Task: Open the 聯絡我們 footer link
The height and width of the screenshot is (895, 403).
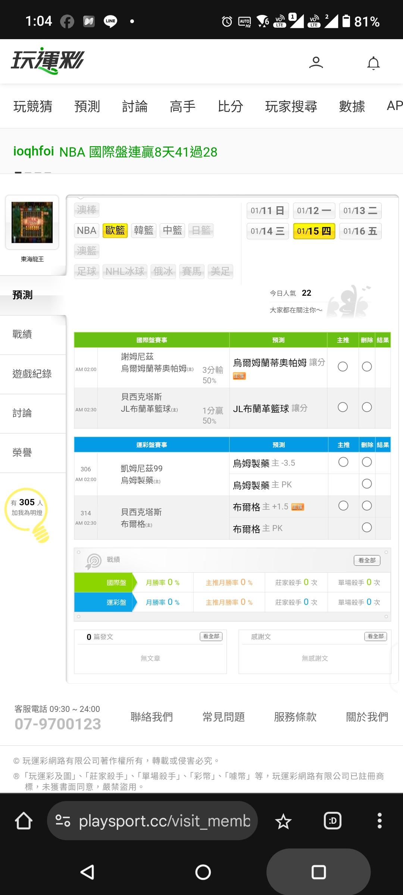Action: pyautogui.click(x=151, y=717)
